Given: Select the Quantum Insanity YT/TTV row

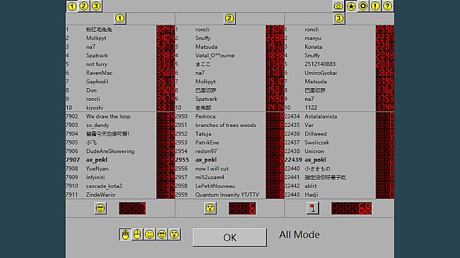Looking at the screenshot, I should click(x=230, y=195).
